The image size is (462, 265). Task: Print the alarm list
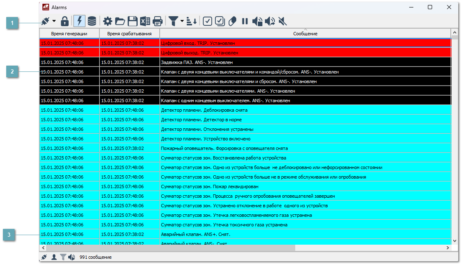[x=157, y=21]
